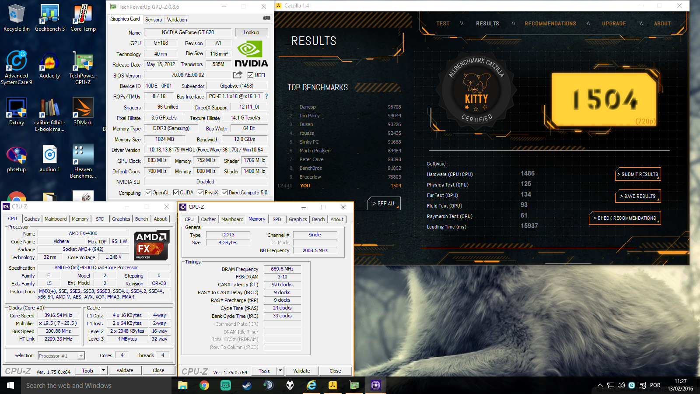
Task: Click the Search the web and Windows box
Action: [x=96, y=385]
